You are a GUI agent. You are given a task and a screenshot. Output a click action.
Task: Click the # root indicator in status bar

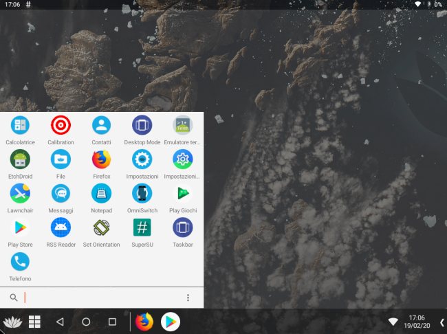(x=28, y=4)
